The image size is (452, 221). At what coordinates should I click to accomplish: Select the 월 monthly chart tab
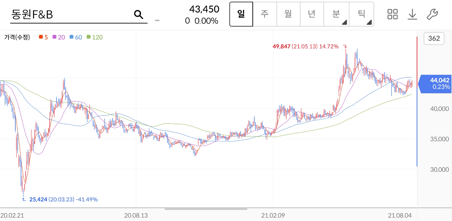[x=288, y=14]
